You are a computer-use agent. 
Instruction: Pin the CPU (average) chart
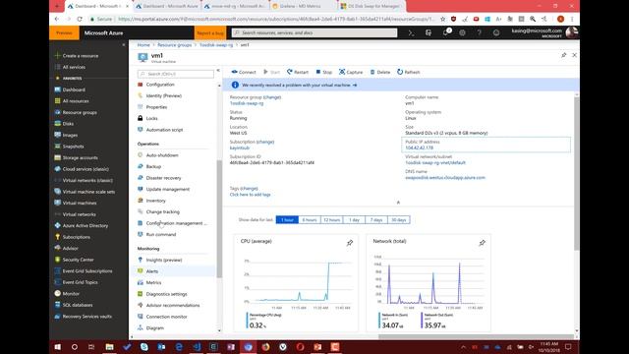pyautogui.click(x=350, y=243)
